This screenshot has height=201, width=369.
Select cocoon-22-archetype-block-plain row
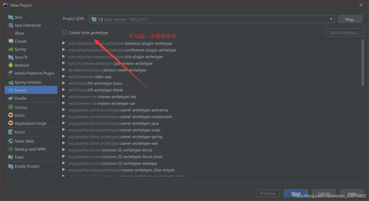pyautogui.click(x=211, y=156)
